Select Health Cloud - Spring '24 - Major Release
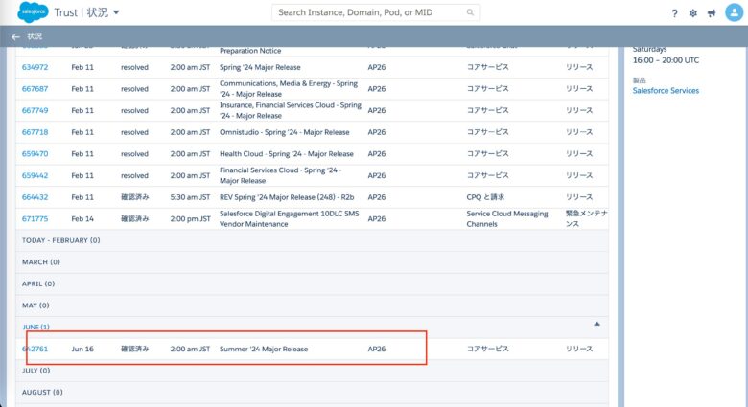Image resolution: width=748 pixels, height=407 pixels. pos(286,154)
